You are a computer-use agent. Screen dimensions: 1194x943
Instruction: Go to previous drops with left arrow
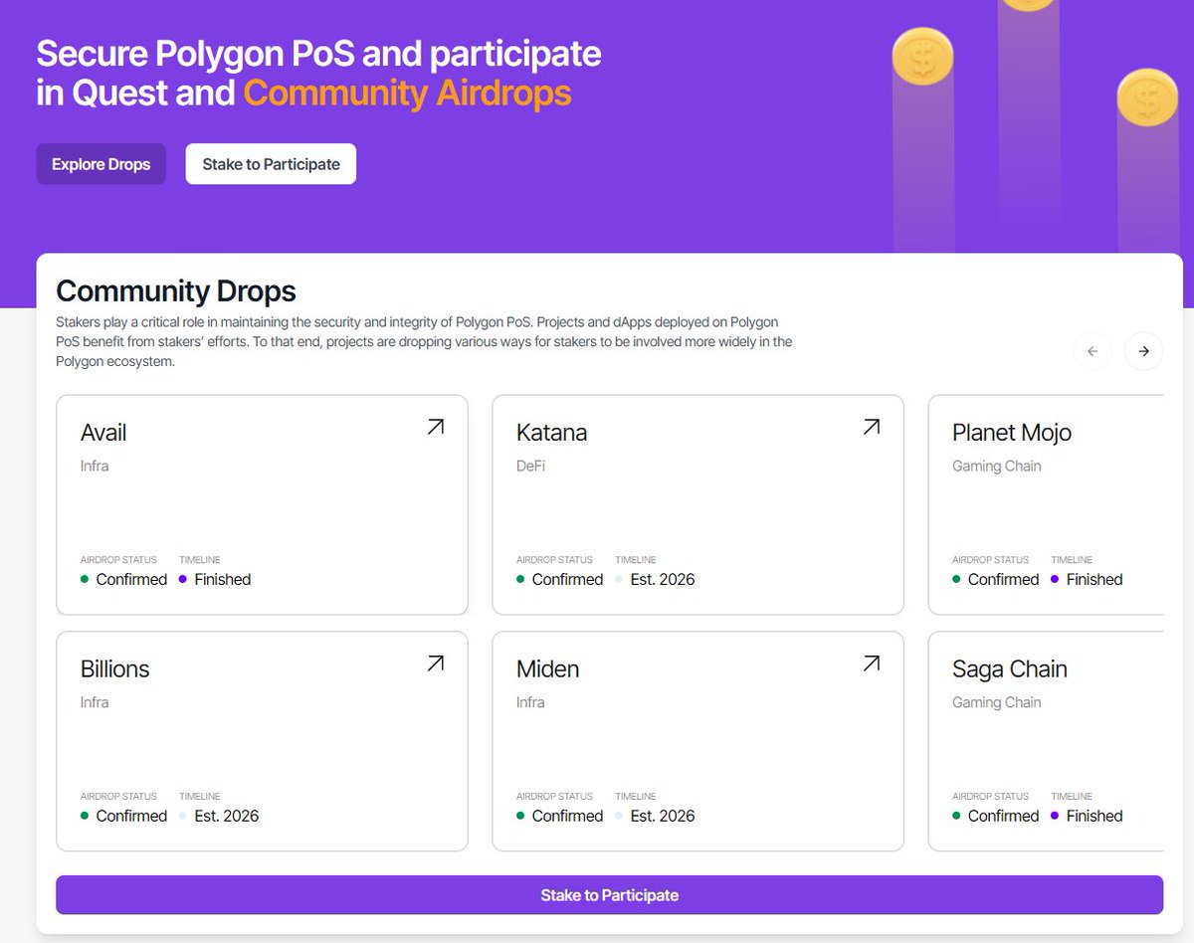click(1093, 351)
